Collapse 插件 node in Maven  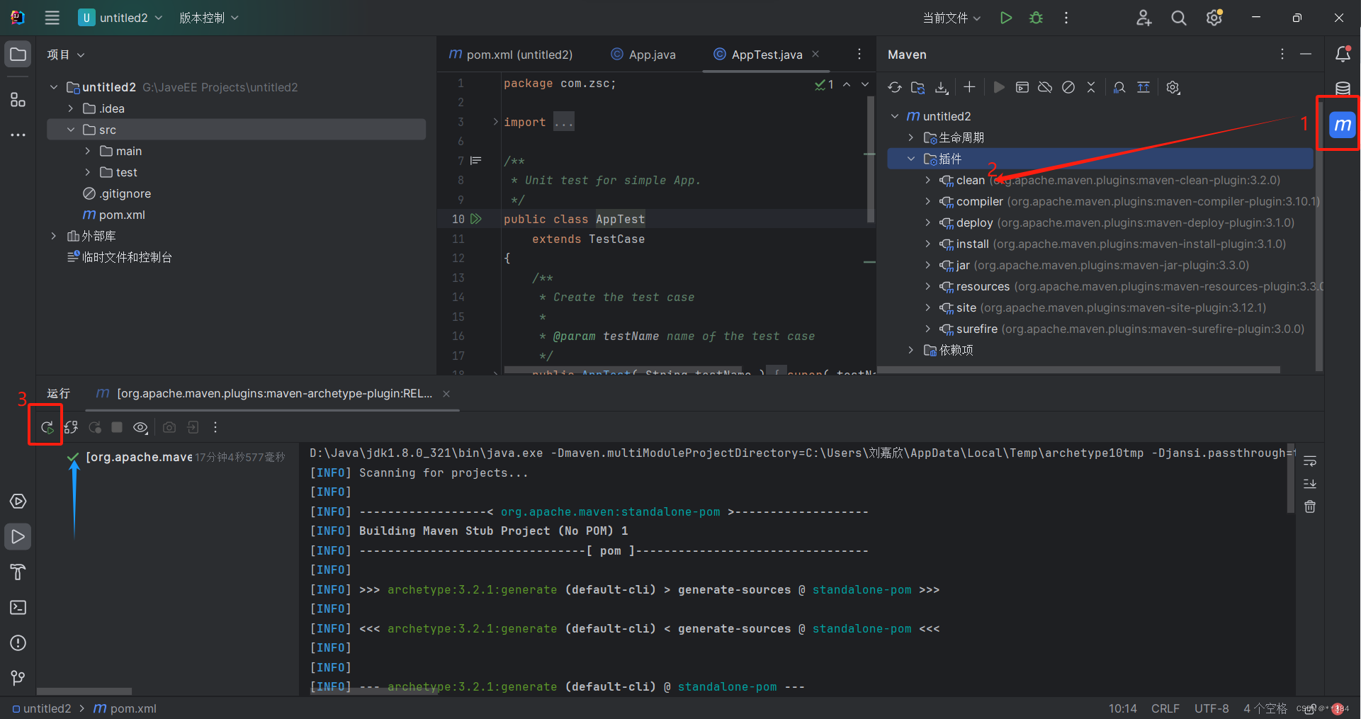pos(911,159)
